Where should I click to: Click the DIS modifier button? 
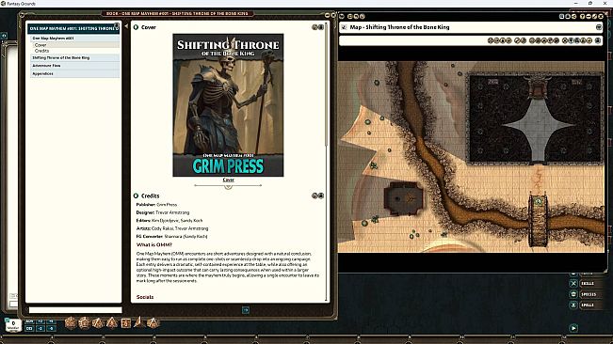pos(29,328)
